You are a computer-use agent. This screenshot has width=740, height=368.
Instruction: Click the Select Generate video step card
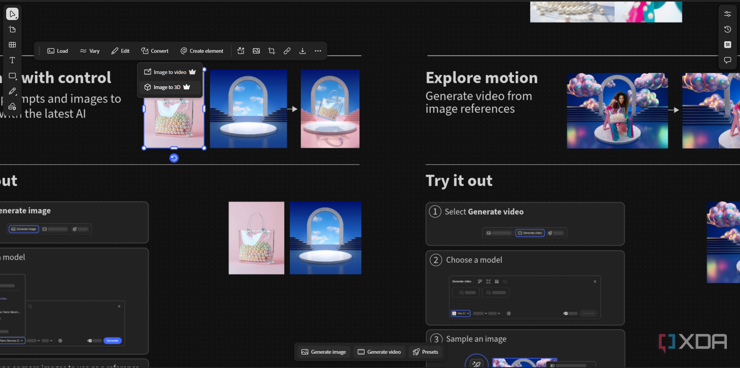(x=525, y=224)
